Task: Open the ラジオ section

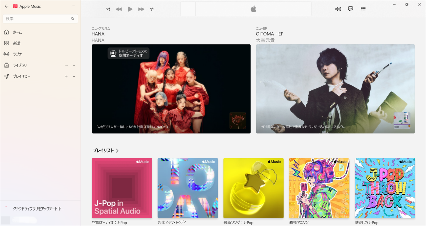Action: coord(40,54)
